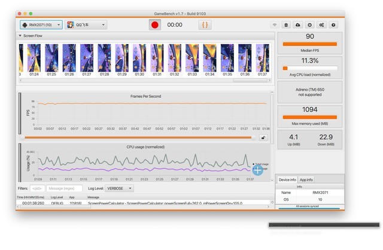Click the Message regex filter field
The width and height of the screenshot is (383, 250).
pyautogui.click(x=65, y=189)
